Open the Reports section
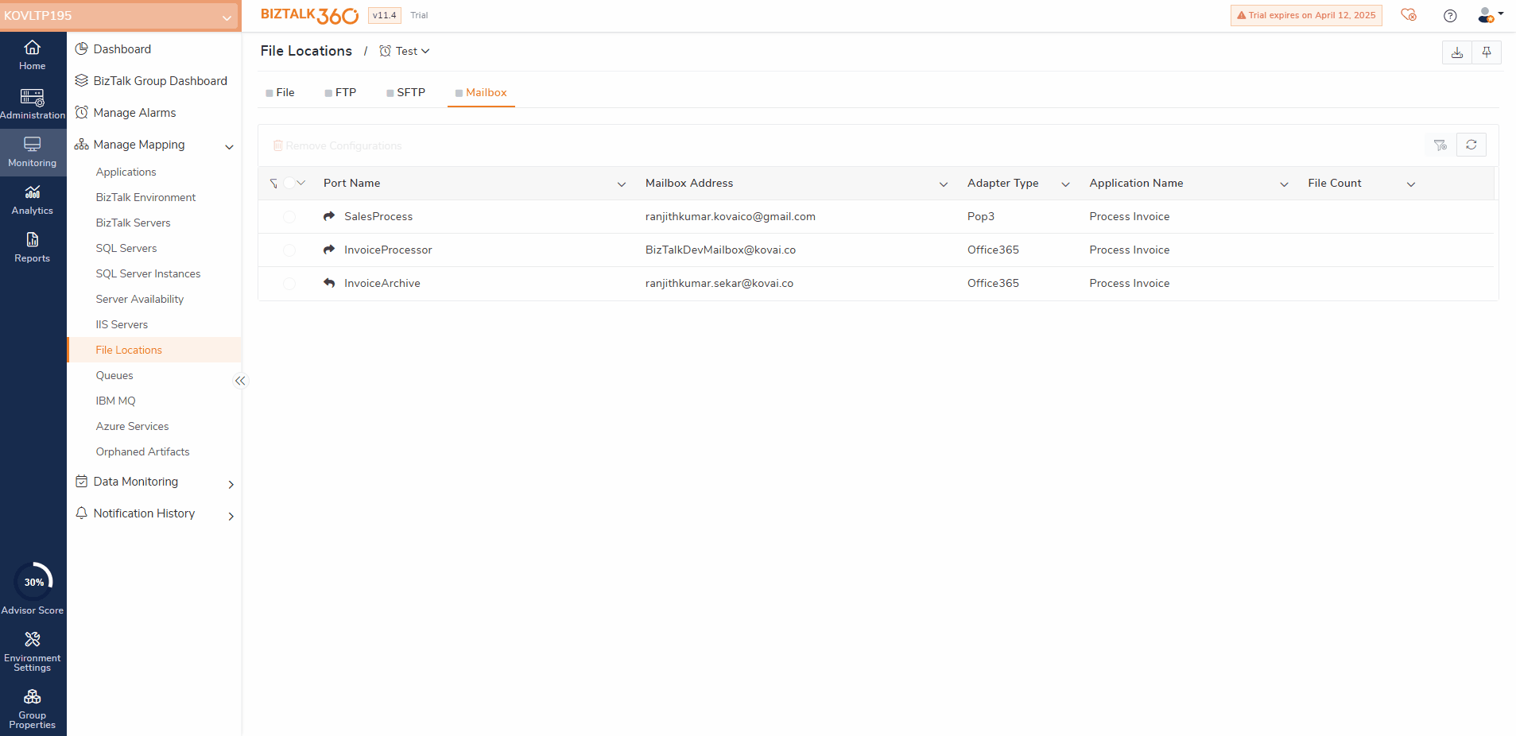This screenshot has height=736, width=1516. point(33,248)
